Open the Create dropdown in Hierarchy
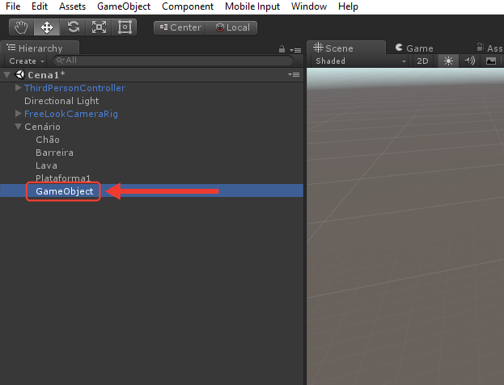 27,61
